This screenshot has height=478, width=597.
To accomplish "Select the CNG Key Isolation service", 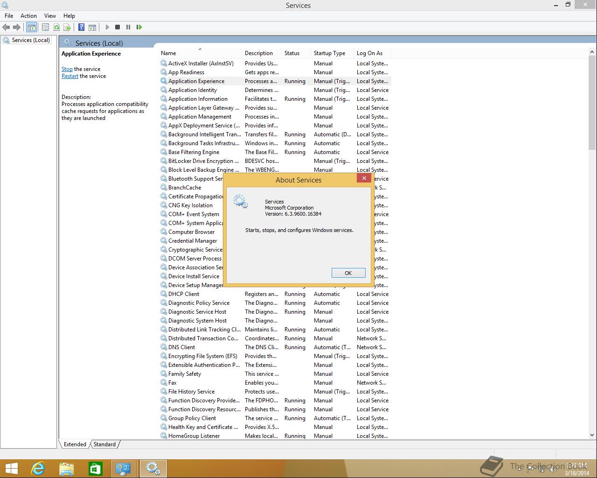I will (x=190, y=205).
